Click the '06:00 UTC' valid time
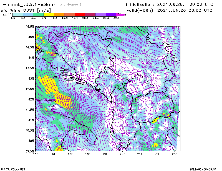 pos(200,11)
